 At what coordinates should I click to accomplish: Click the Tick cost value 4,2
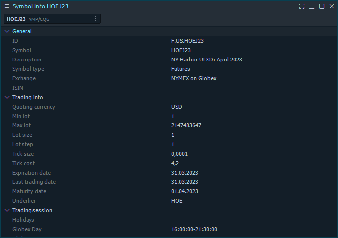(175, 164)
